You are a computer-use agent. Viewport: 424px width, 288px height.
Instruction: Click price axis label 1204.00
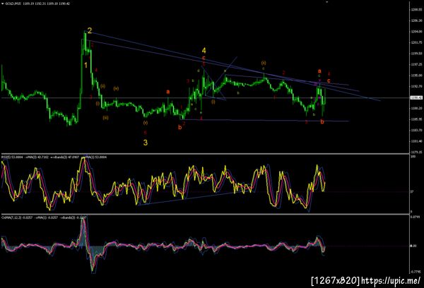[x=417, y=32]
